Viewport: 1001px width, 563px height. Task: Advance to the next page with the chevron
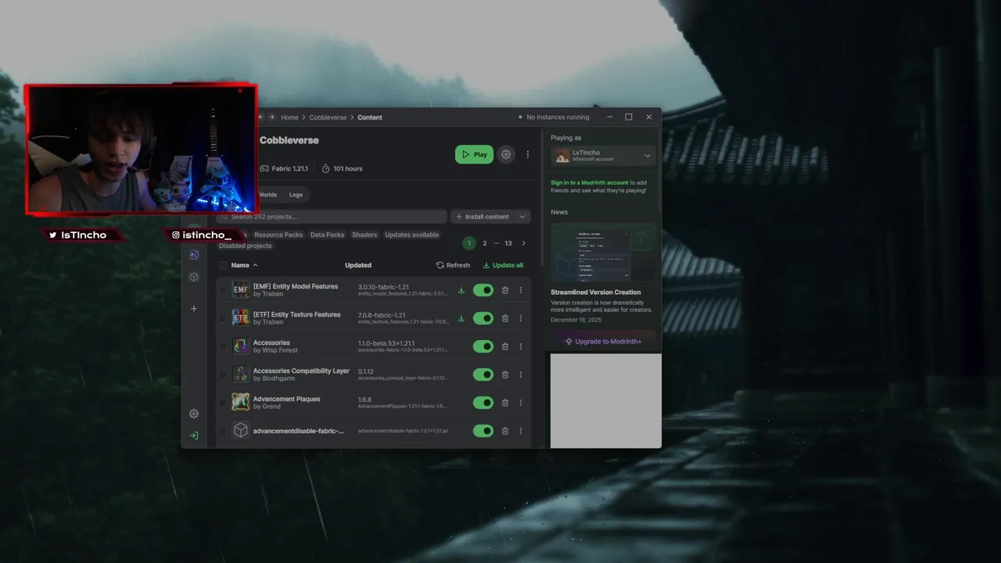524,243
